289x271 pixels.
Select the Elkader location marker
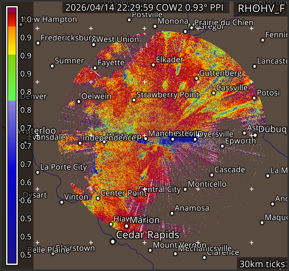click(153, 65)
